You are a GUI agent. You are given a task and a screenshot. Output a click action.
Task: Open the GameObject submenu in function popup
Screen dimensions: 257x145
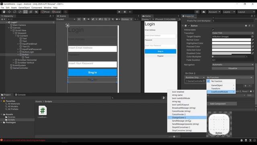click(x=221, y=85)
